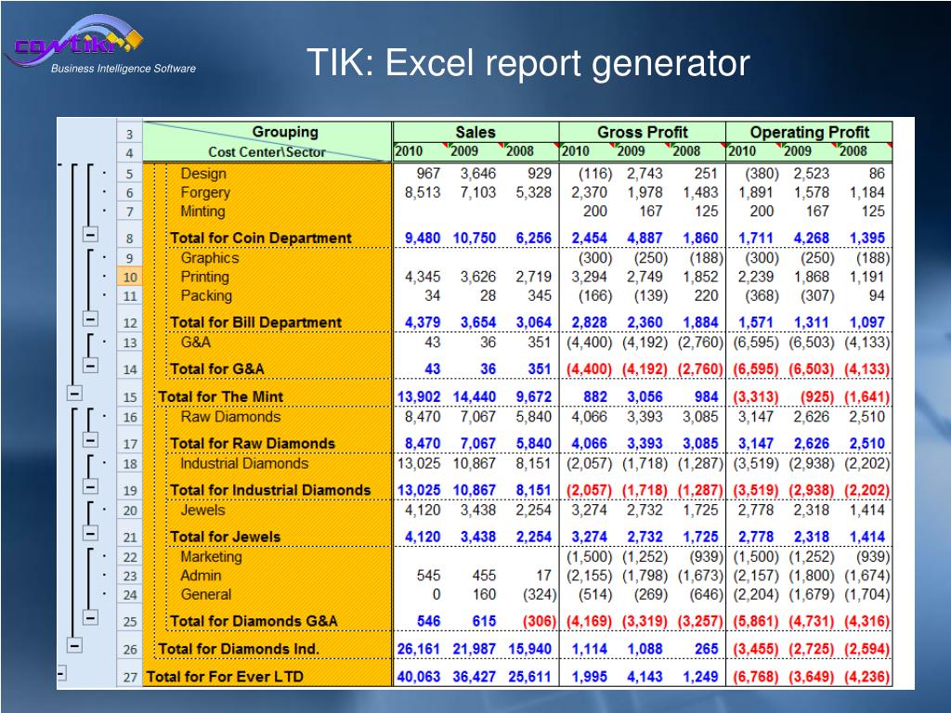Select the Total for The Mint label
This screenshot has height=713, width=951.
(x=220, y=396)
